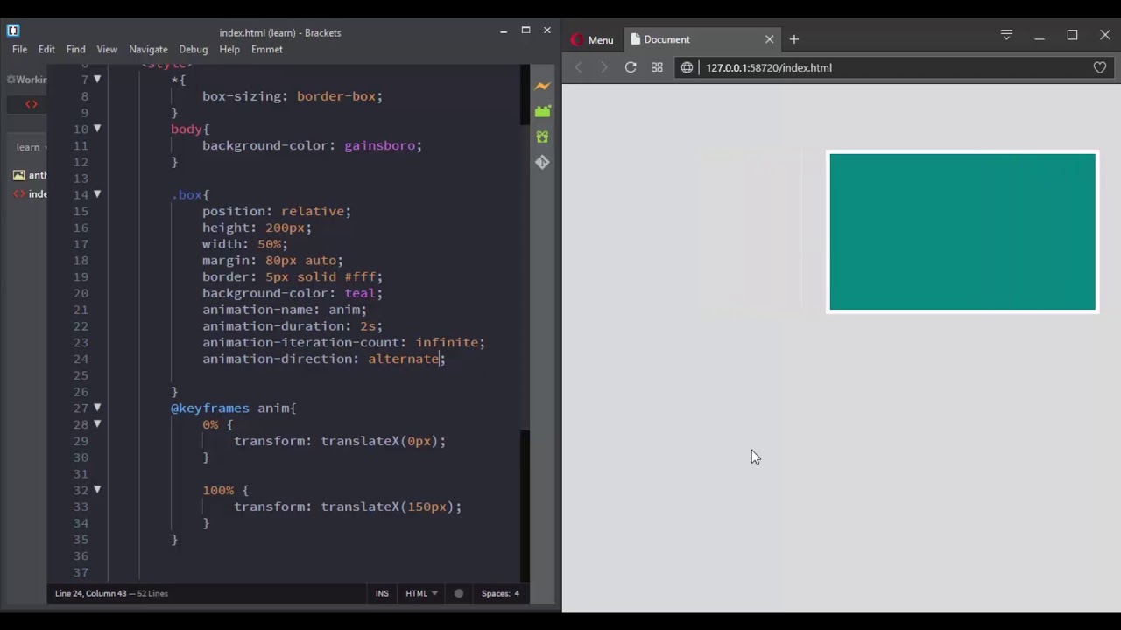Click the linting status circle in status bar
Image resolution: width=1121 pixels, height=630 pixels.
[x=459, y=593]
